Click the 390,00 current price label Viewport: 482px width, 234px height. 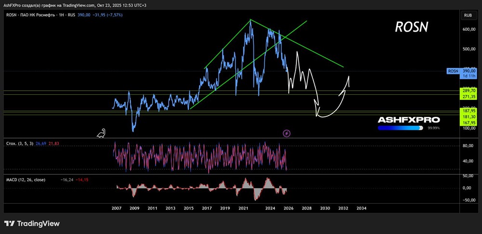[469, 71]
